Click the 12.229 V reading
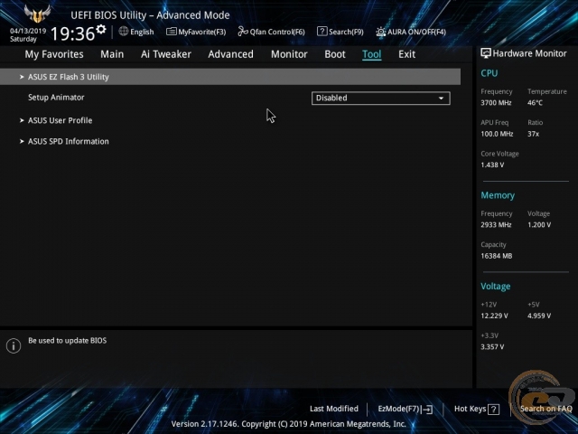578x434 pixels. (x=494, y=316)
